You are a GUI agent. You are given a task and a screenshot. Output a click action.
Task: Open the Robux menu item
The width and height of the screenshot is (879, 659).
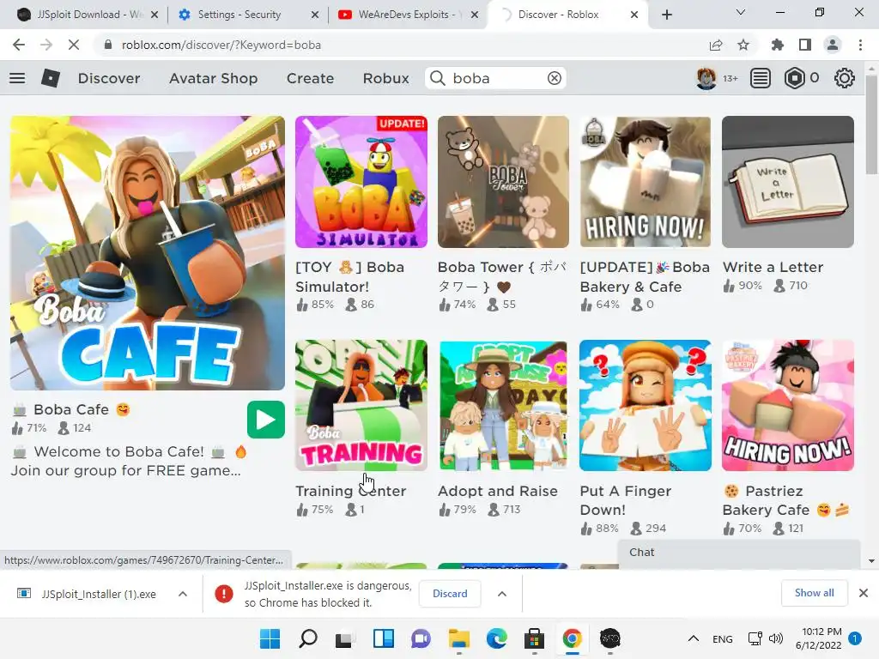point(385,78)
